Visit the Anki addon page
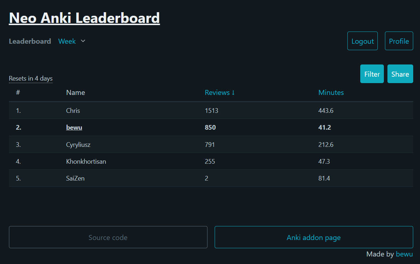This screenshot has width=420, height=264. pos(313,237)
